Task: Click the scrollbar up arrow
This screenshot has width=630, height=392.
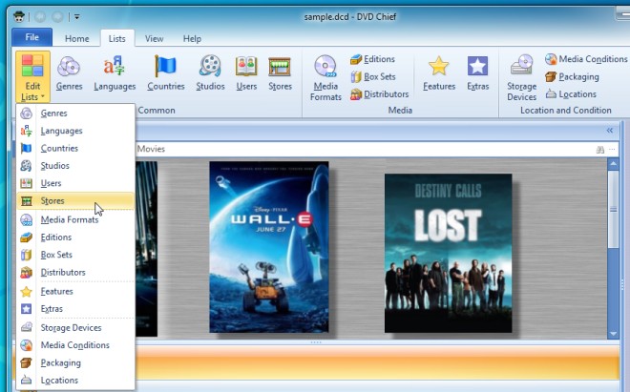Action: [x=613, y=164]
